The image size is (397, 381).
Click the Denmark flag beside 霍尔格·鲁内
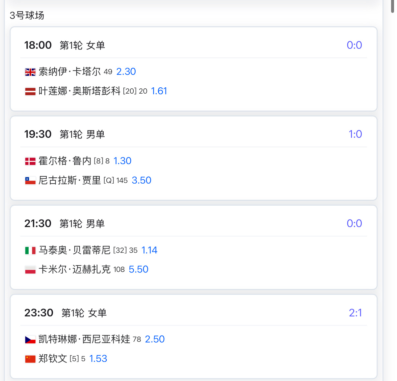coord(30,161)
